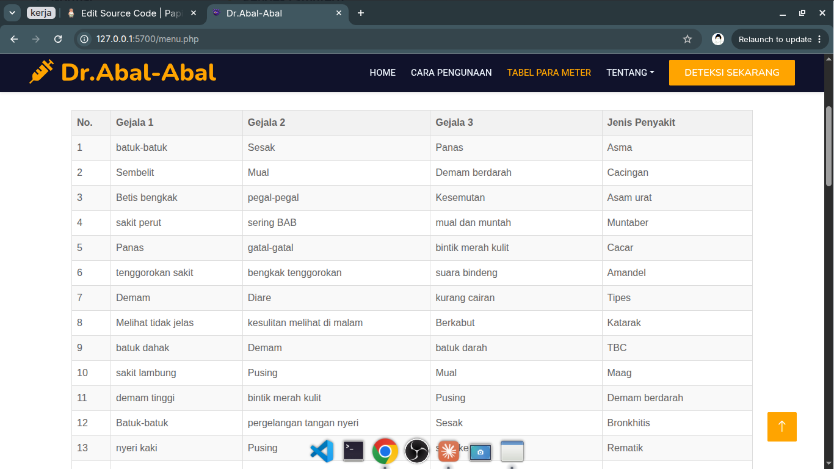Open Visual Studio Code from dock

(x=322, y=451)
